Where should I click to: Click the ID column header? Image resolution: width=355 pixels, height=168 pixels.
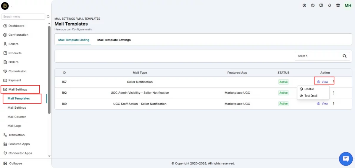pos(64,73)
